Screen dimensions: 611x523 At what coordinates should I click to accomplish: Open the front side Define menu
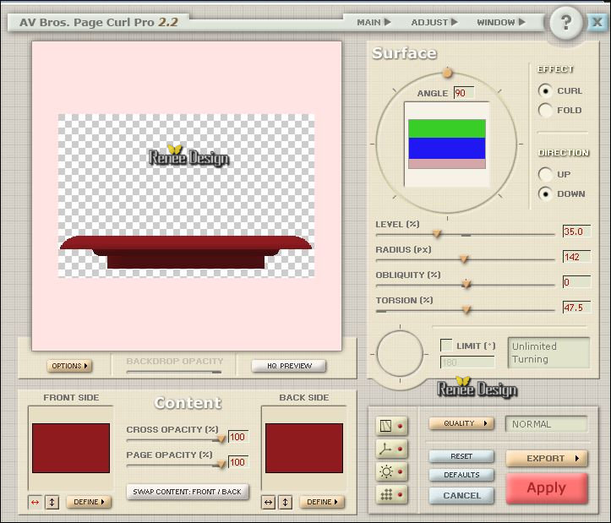pyautogui.click(x=89, y=502)
